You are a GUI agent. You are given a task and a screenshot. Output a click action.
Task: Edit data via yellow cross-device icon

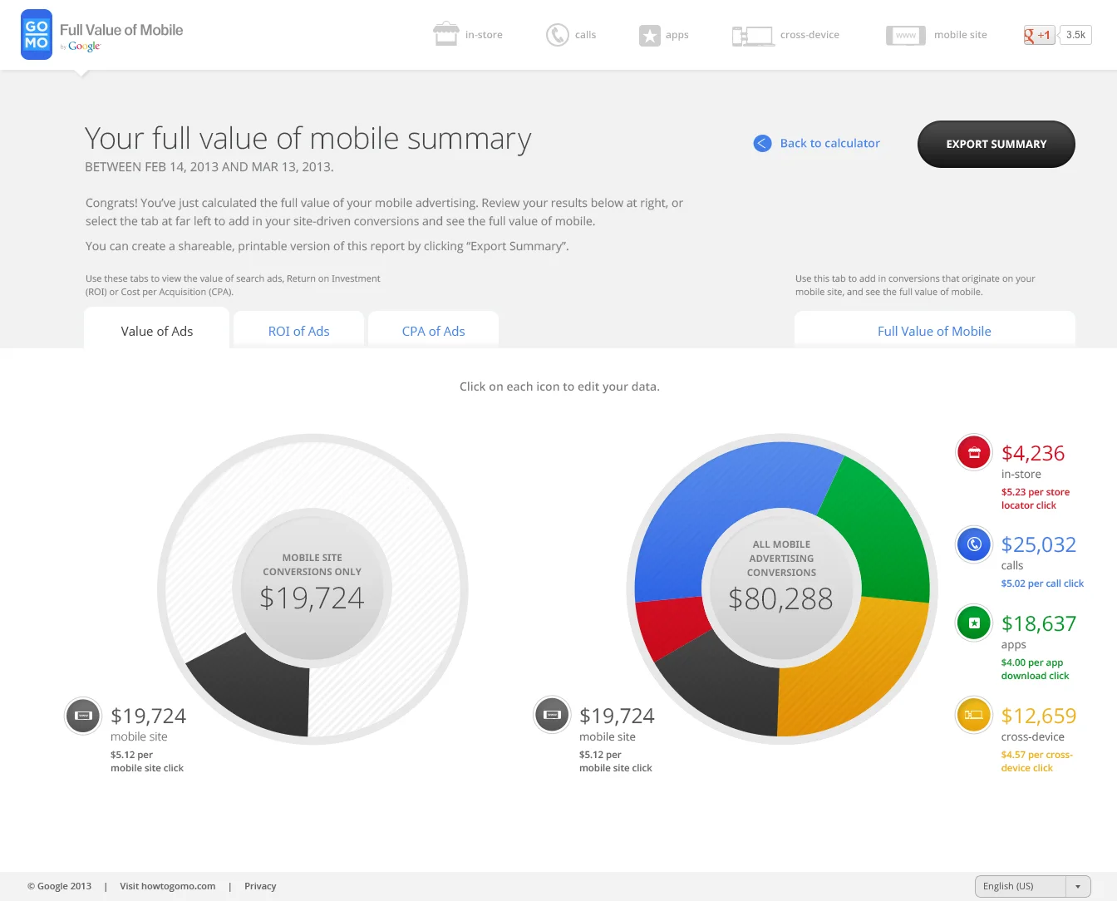(x=974, y=715)
